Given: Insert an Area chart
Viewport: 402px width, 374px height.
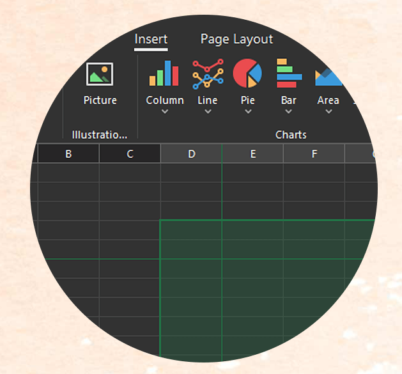Looking at the screenshot, I should click(328, 75).
